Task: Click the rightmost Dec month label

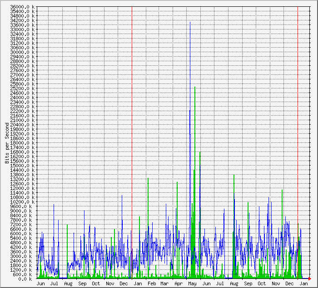Action: click(289, 283)
